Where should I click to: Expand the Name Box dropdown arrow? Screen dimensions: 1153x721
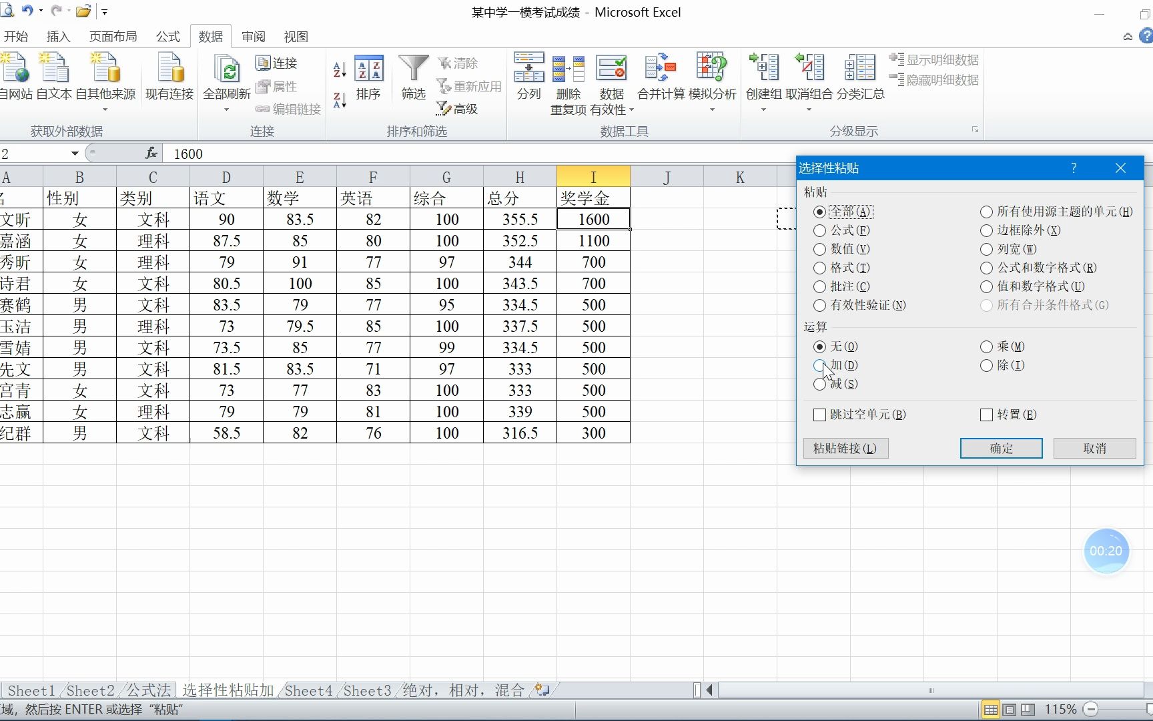(75, 154)
